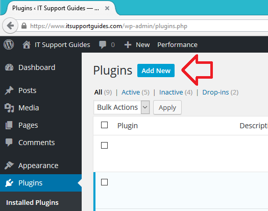Open the Bulk Actions dropdown
The height and width of the screenshot is (211, 268).
(121, 107)
